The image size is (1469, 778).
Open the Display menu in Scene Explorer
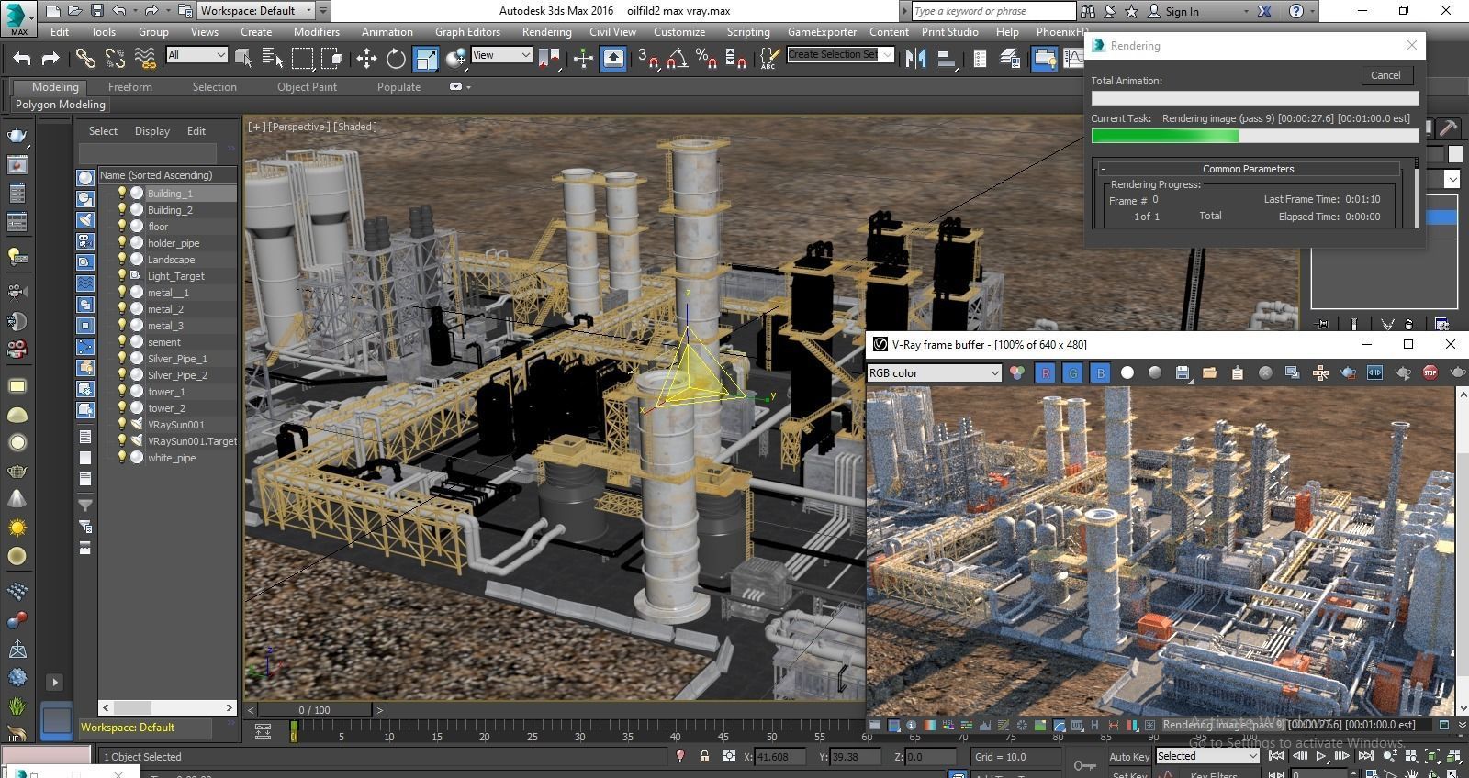point(152,131)
